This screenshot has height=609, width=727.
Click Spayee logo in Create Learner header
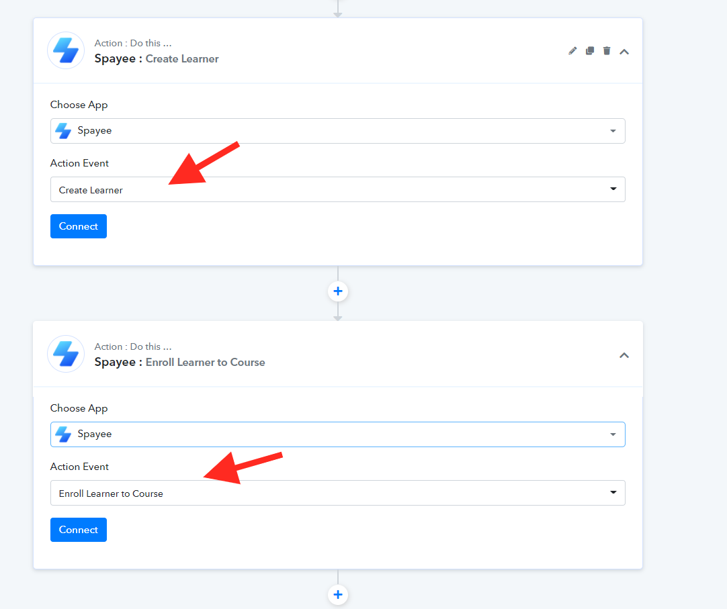66,50
